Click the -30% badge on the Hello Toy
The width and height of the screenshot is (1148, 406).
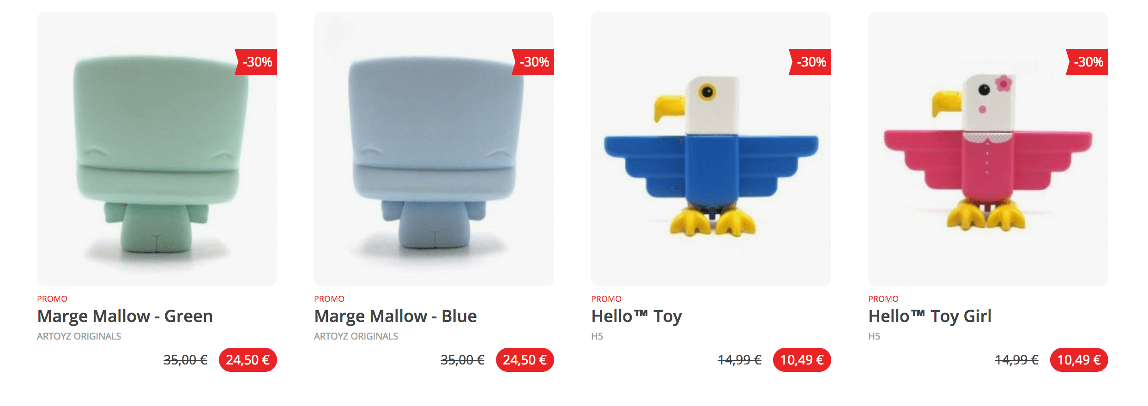810,62
